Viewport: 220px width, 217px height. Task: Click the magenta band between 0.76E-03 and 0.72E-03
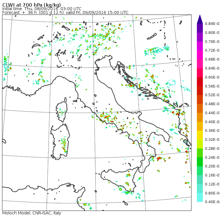(x=200, y=46)
